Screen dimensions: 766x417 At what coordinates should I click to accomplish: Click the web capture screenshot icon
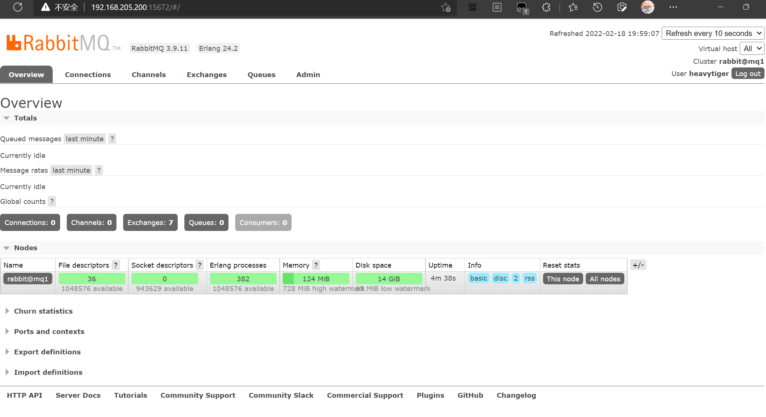pyautogui.click(x=622, y=7)
